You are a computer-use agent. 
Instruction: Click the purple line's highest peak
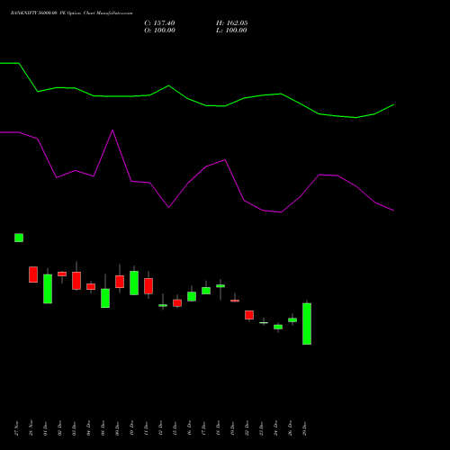(x=112, y=130)
